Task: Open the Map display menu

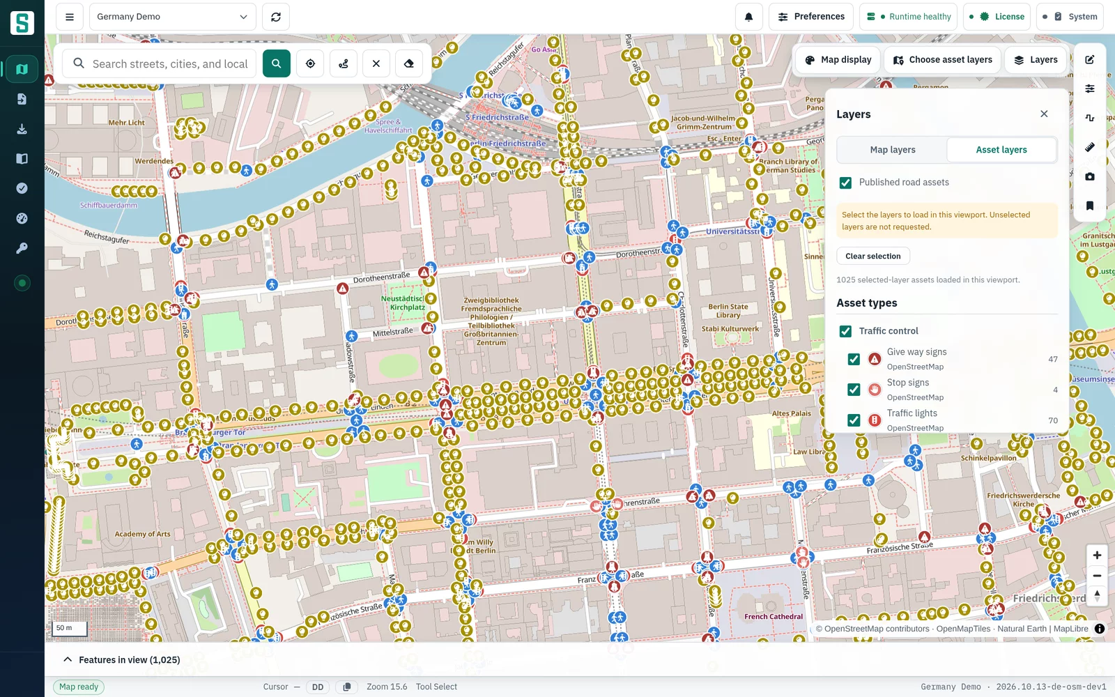Action: point(838,60)
